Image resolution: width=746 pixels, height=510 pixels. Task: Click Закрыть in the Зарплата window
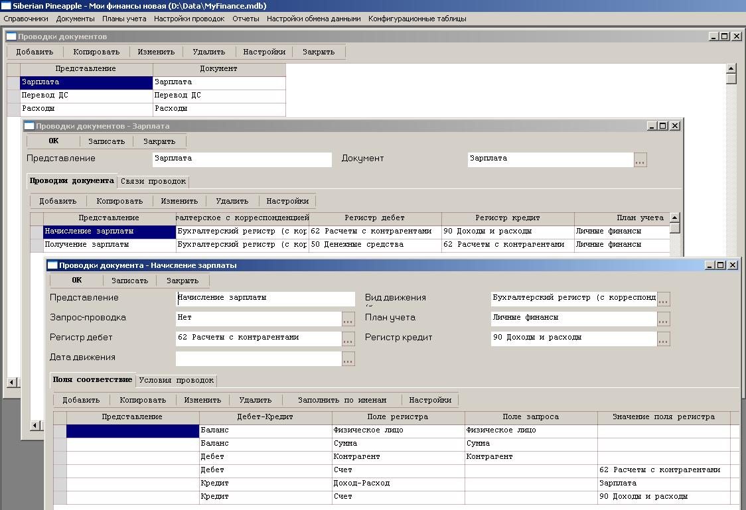click(x=159, y=141)
